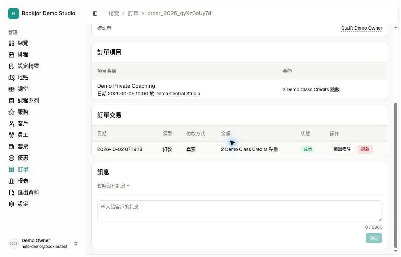Viewport: 401px width, 257px height.
Task: Click the 報表 bar chart icon
Action: click(x=11, y=181)
